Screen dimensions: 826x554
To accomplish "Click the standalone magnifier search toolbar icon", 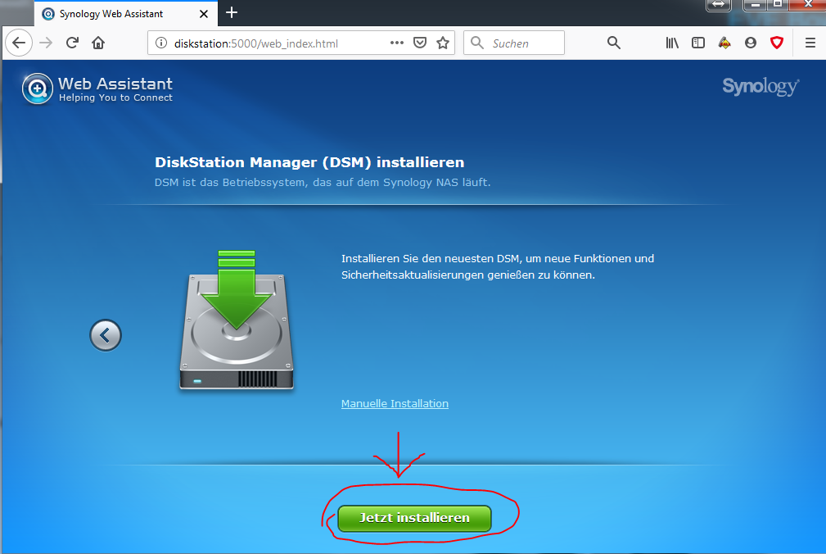I will [614, 43].
